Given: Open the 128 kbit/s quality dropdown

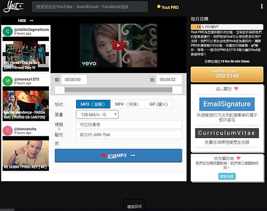Looking at the screenshot, I should [x=97, y=114].
